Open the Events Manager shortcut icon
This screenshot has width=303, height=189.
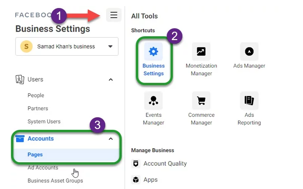tap(153, 100)
